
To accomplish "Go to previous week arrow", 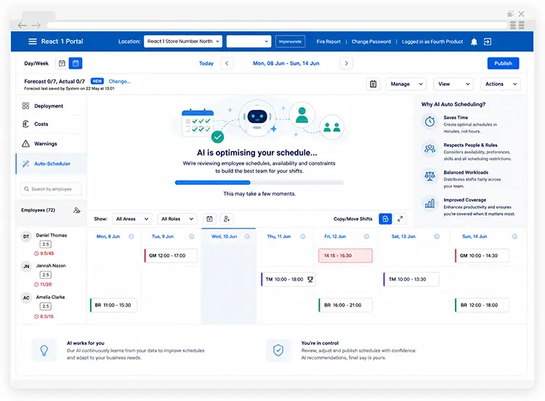I will click(227, 63).
